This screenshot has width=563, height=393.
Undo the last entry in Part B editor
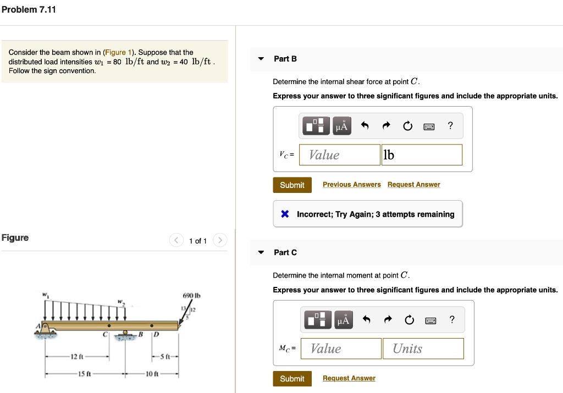pos(366,125)
